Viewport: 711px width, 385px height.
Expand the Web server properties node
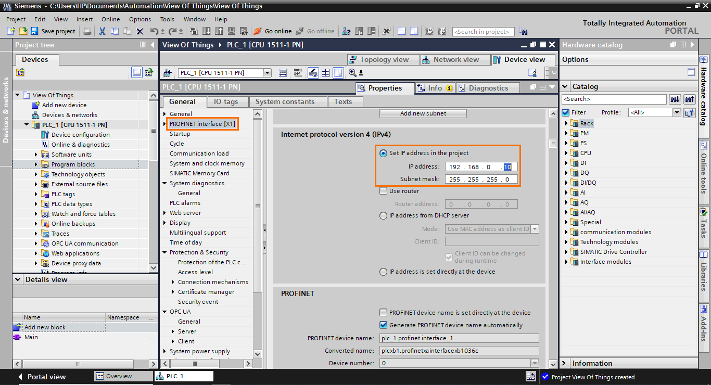coord(165,213)
